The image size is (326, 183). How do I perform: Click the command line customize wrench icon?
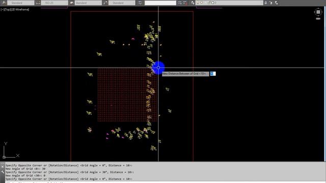tap(3, 172)
